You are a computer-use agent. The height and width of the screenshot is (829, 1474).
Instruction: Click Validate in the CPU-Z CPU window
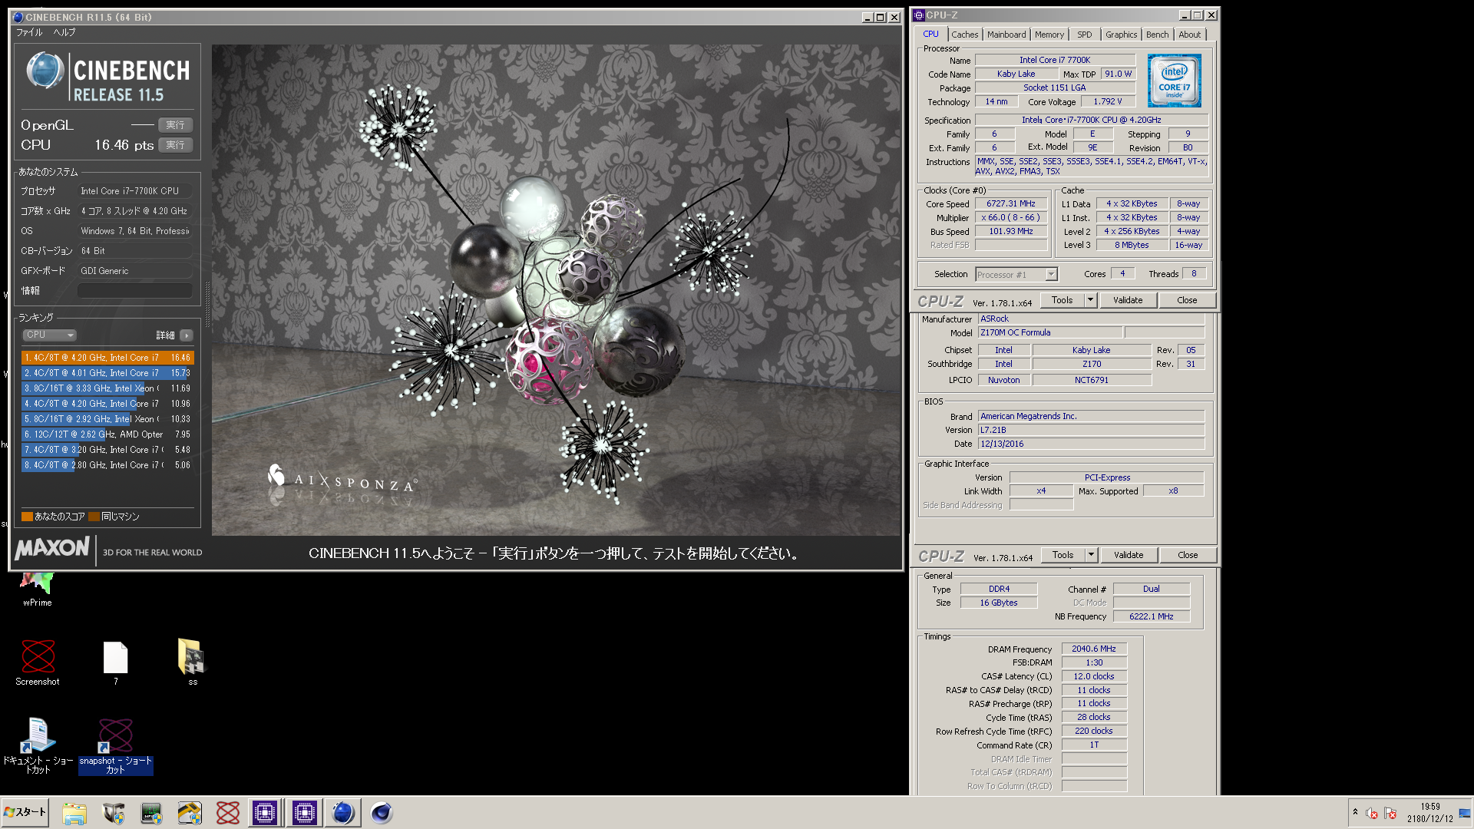point(1128,300)
